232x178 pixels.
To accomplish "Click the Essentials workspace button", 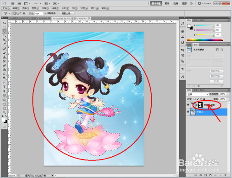I will (156, 3).
